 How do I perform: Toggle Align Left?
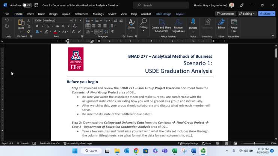pyautogui.click(x=88, y=26)
